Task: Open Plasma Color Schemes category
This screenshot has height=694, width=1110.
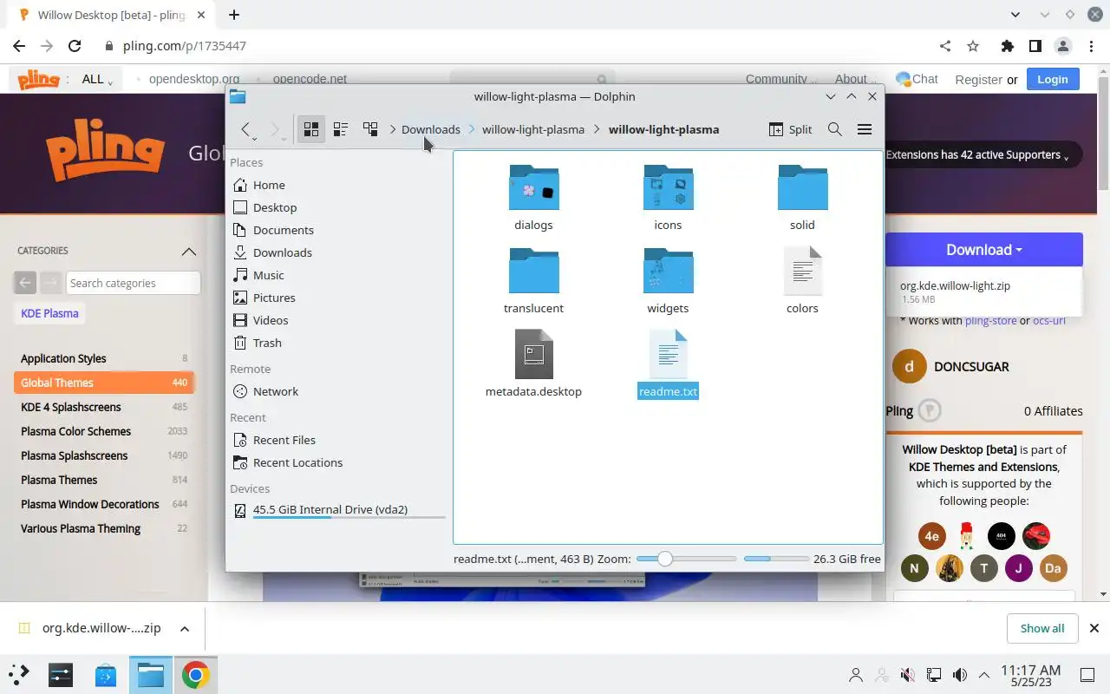Action: pyautogui.click(x=104, y=431)
